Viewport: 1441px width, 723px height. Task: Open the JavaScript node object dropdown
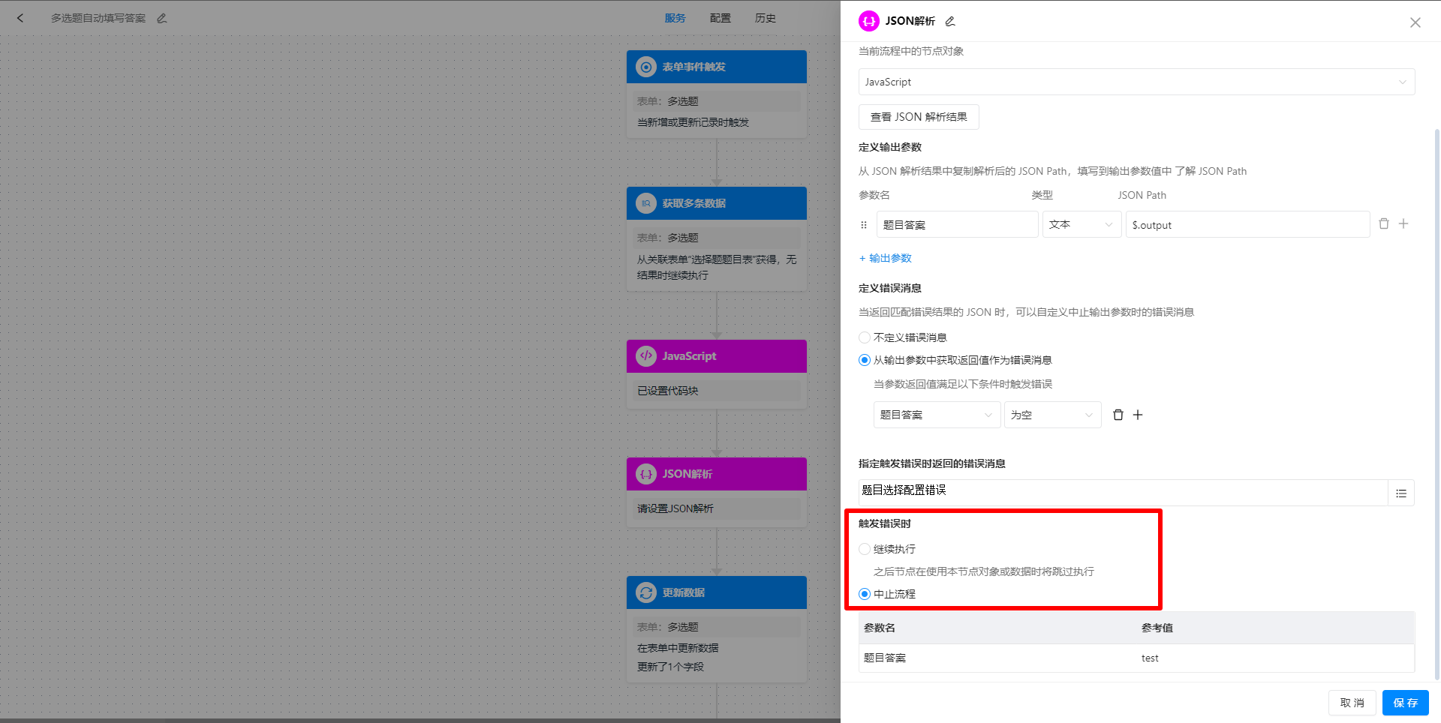[x=1136, y=82]
